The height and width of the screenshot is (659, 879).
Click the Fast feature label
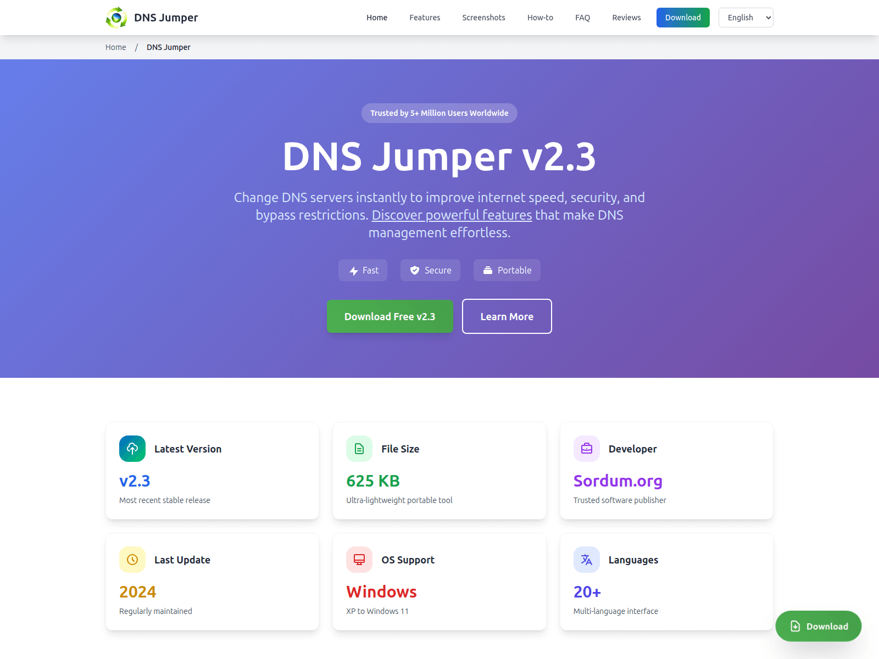(x=370, y=270)
